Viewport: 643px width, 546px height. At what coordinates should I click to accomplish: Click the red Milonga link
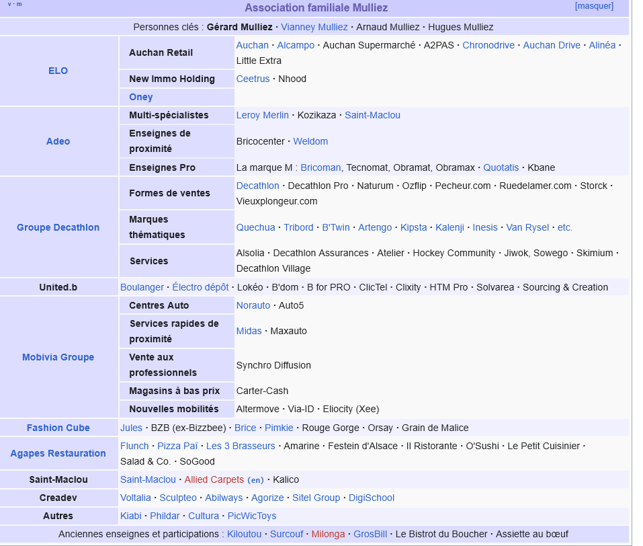point(328,534)
